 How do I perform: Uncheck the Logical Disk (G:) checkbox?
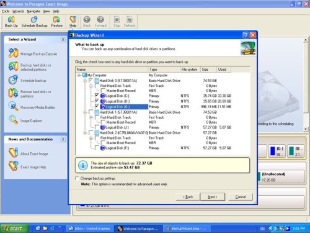tap(97, 106)
